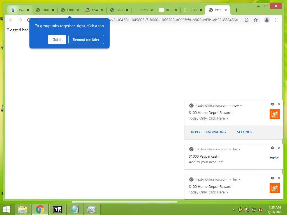This screenshot has width=287, height=215.
Task: Open the notepad app in taskbar
Action: click(x=75, y=209)
